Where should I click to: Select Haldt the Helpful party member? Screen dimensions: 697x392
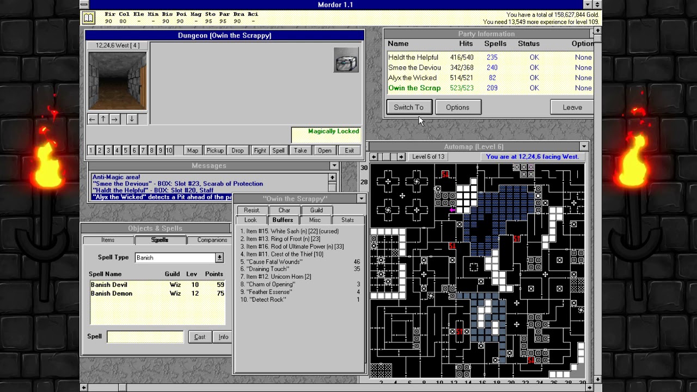pyautogui.click(x=490, y=57)
